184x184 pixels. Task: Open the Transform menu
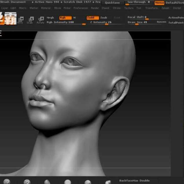click(152, 8)
